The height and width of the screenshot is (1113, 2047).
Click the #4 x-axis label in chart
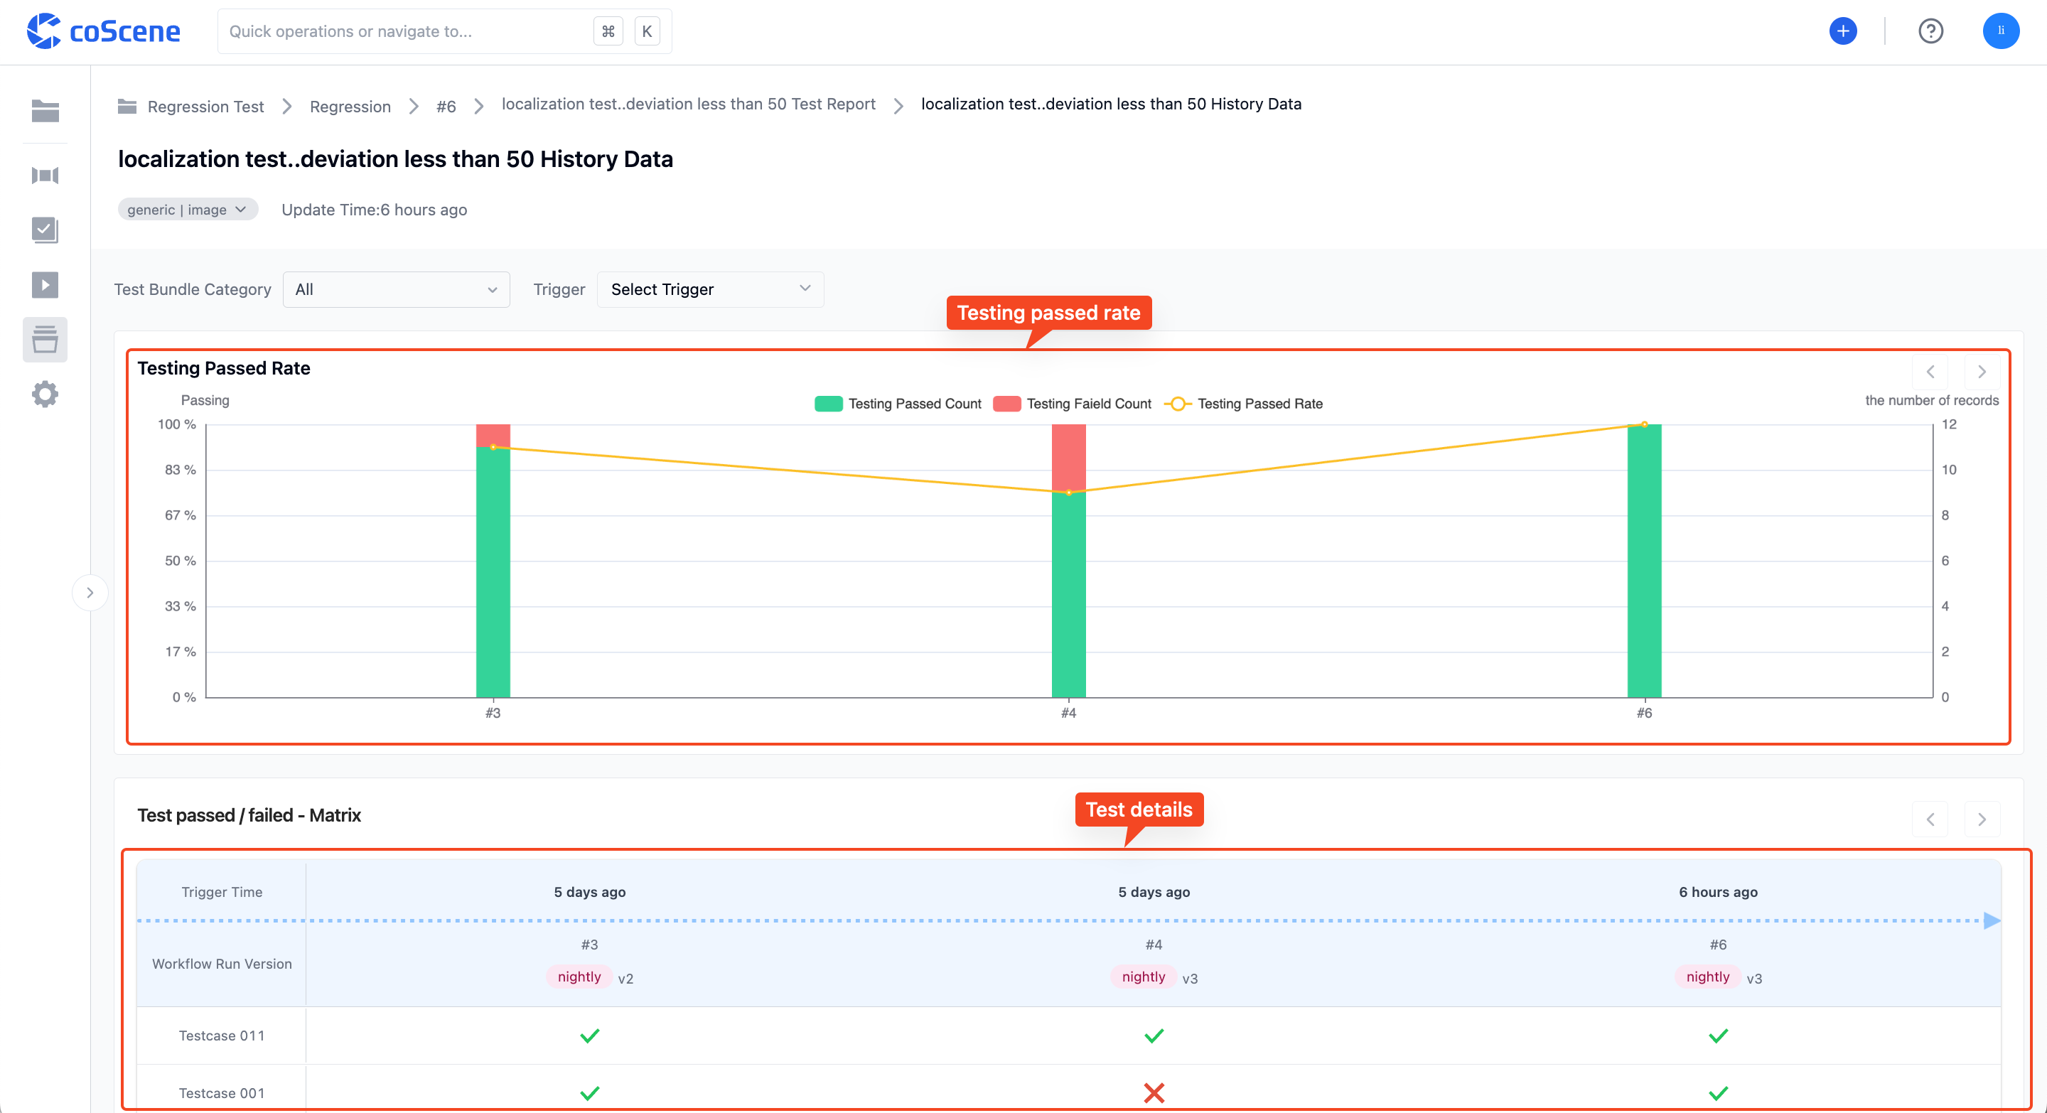[x=1069, y=713]
